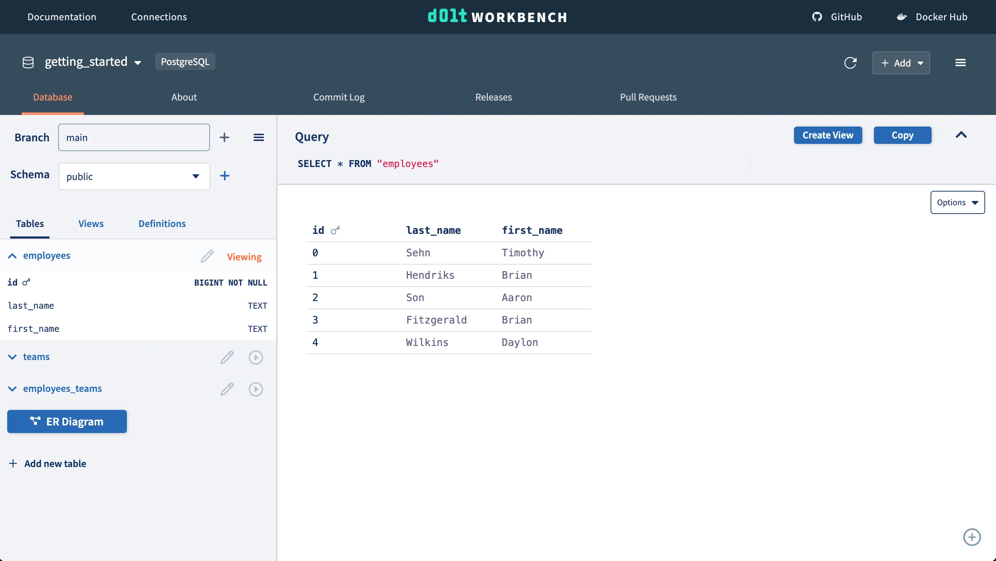This screenshot has width=996, height=561.
Task: Click the GitHub icon in header
Action: point(817,17)
